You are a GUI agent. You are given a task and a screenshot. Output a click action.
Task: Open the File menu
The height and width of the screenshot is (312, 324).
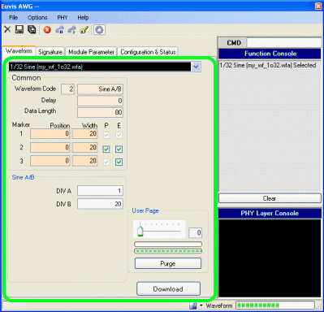coord(13,18)
